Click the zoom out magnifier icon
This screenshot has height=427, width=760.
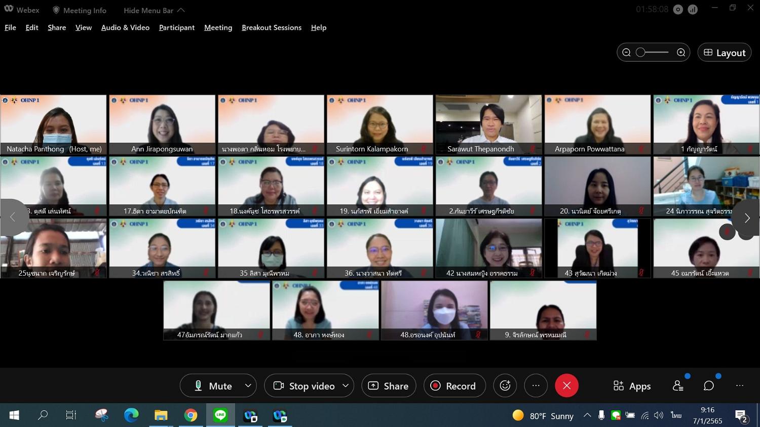626,53
